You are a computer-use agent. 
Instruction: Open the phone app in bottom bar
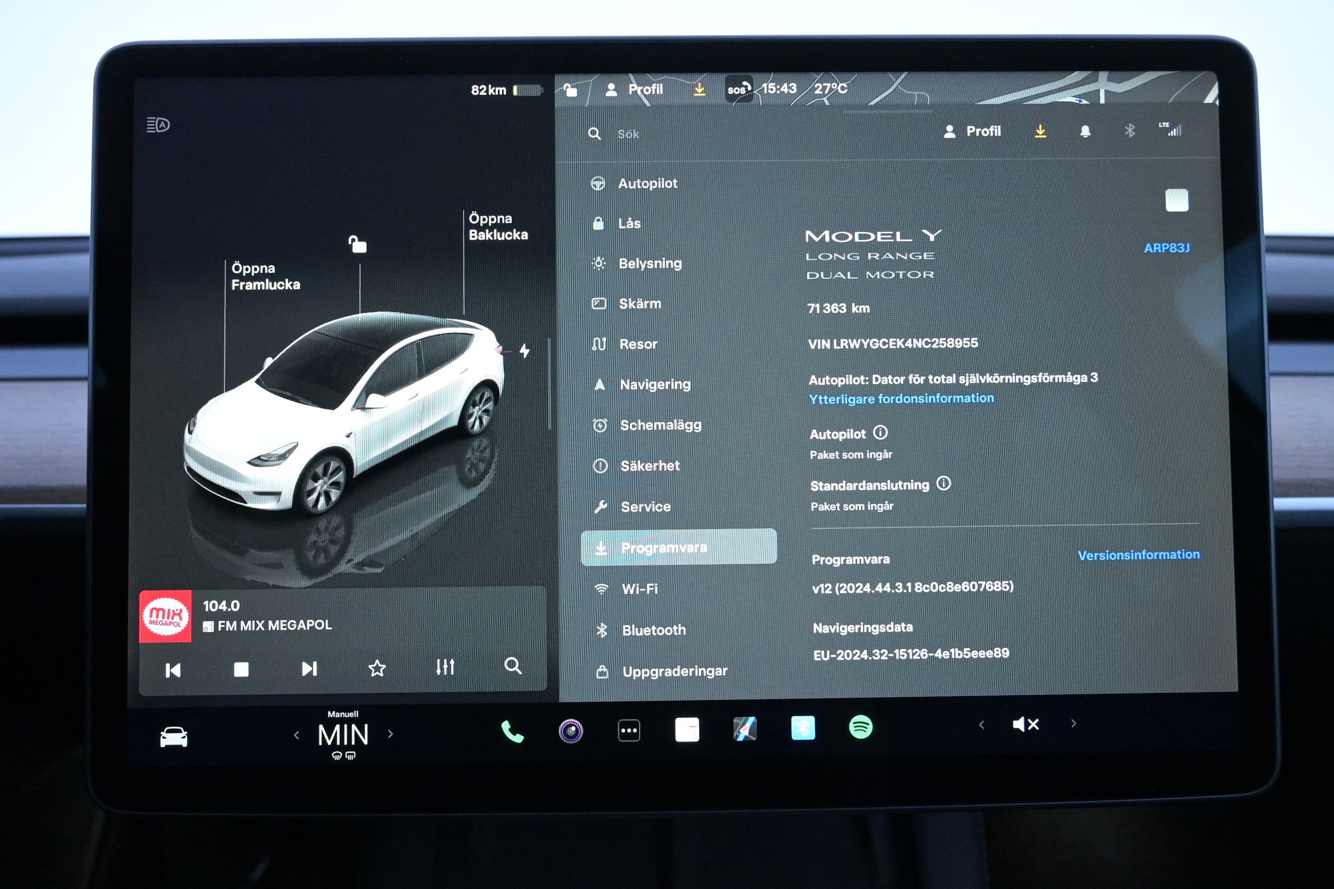tap(512, 731)
